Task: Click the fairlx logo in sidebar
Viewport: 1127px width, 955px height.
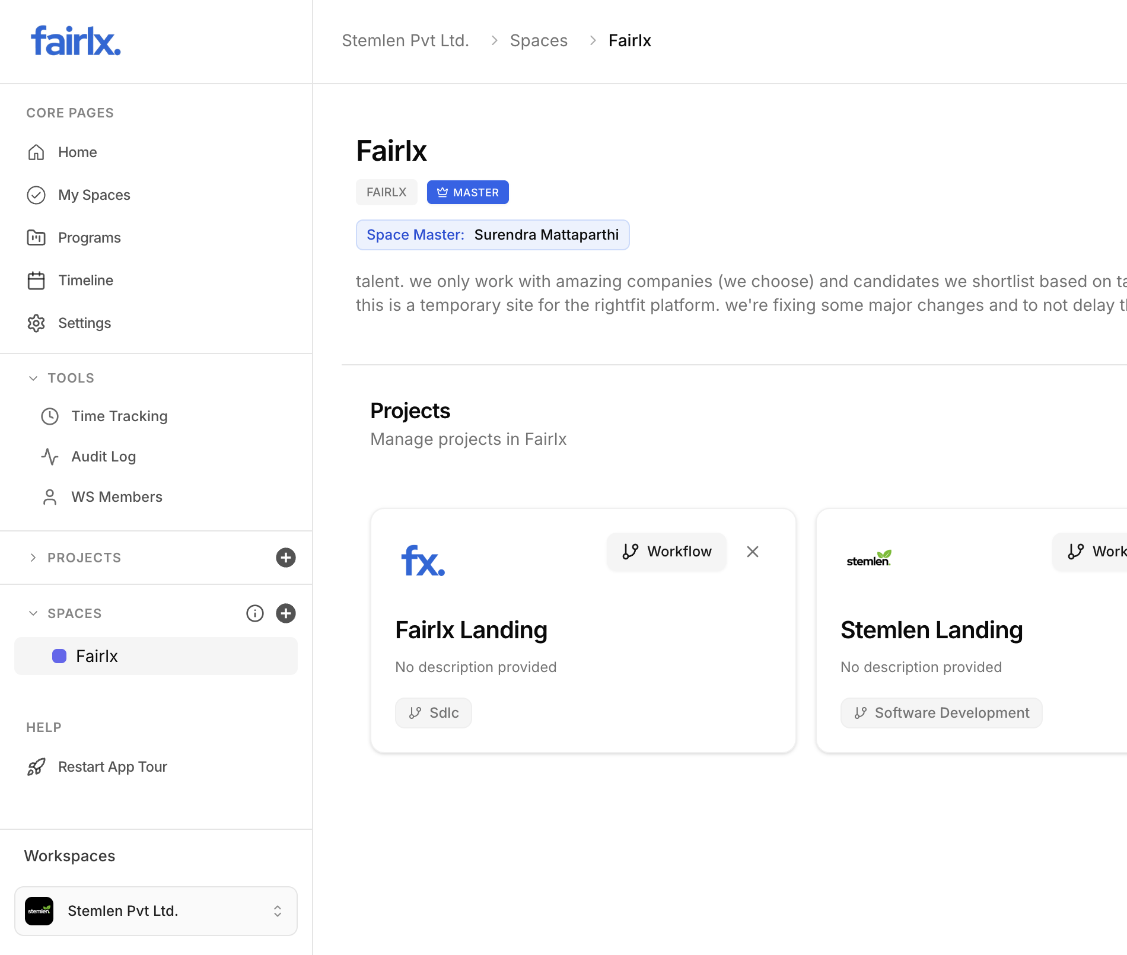Action: (76, 41)
